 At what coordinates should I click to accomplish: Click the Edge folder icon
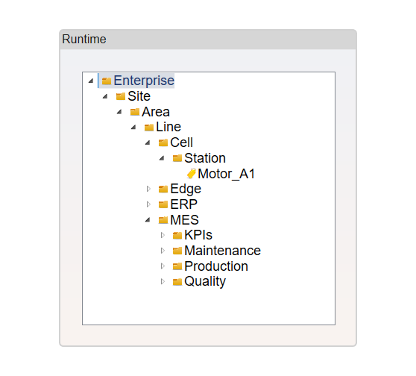(163, 189)
